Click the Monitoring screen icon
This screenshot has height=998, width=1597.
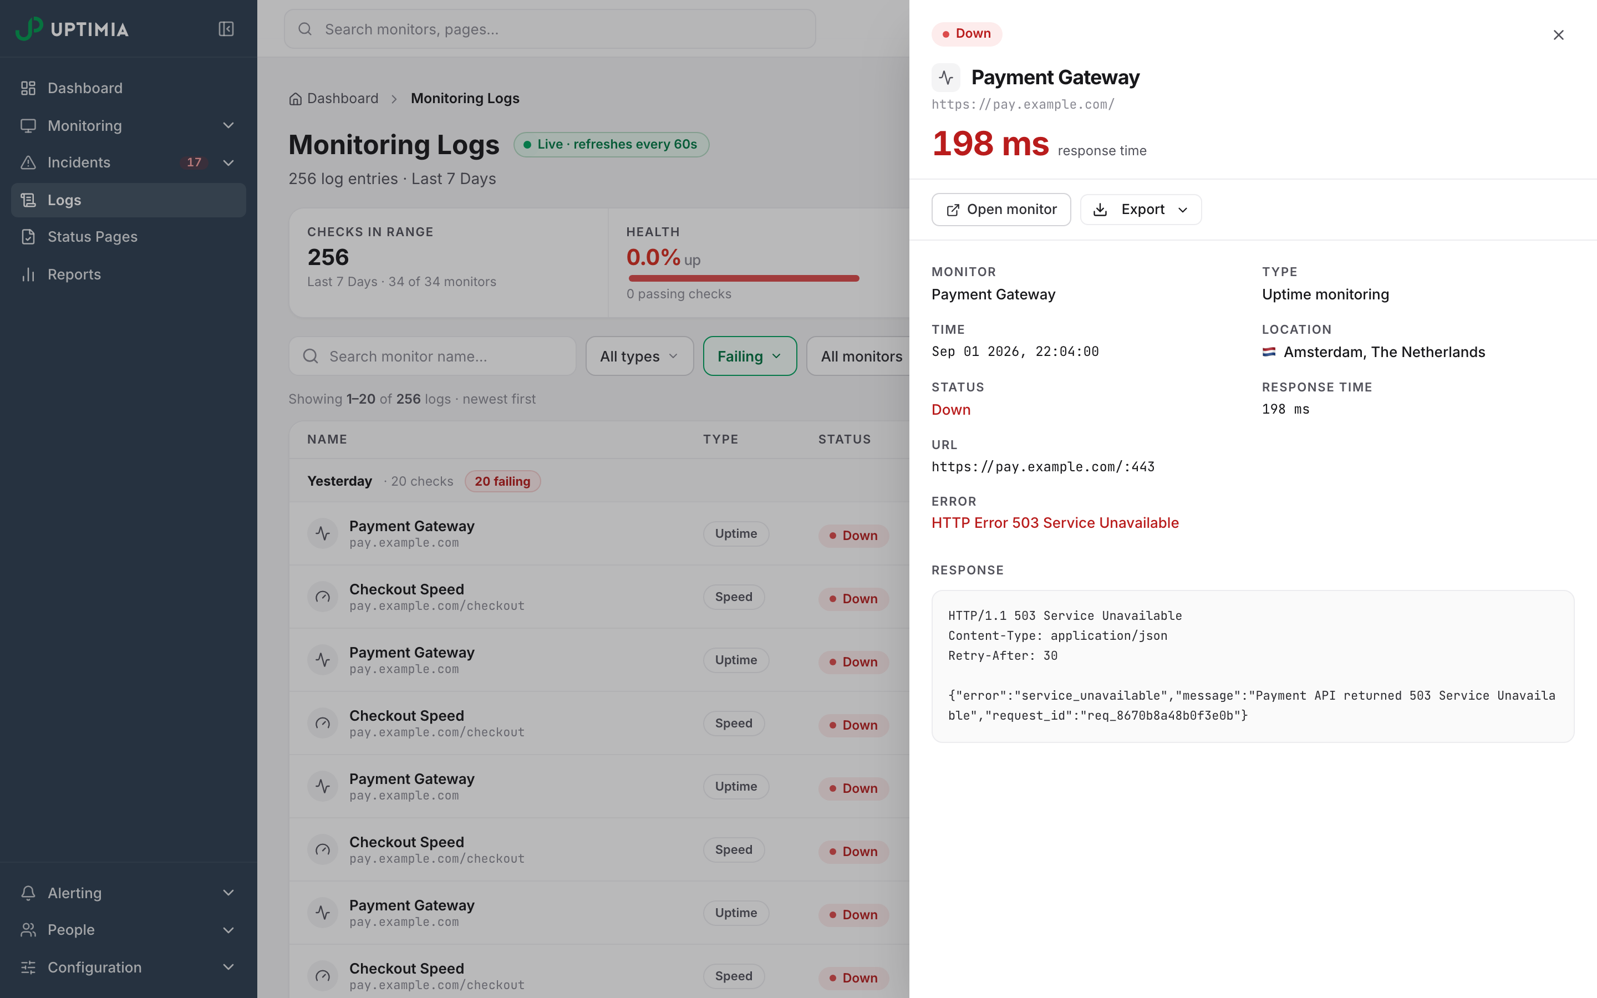coord(28,125)
